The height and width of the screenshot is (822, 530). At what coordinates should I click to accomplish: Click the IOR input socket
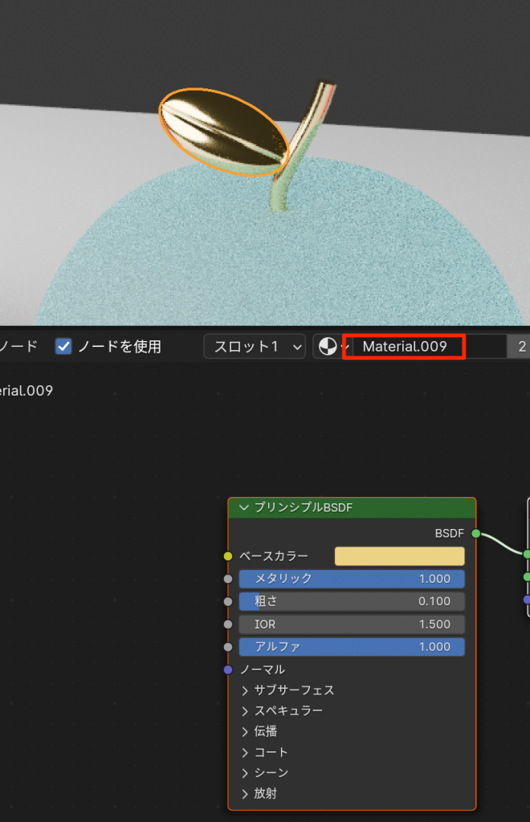pyautogui.click(x=228, y=624)
